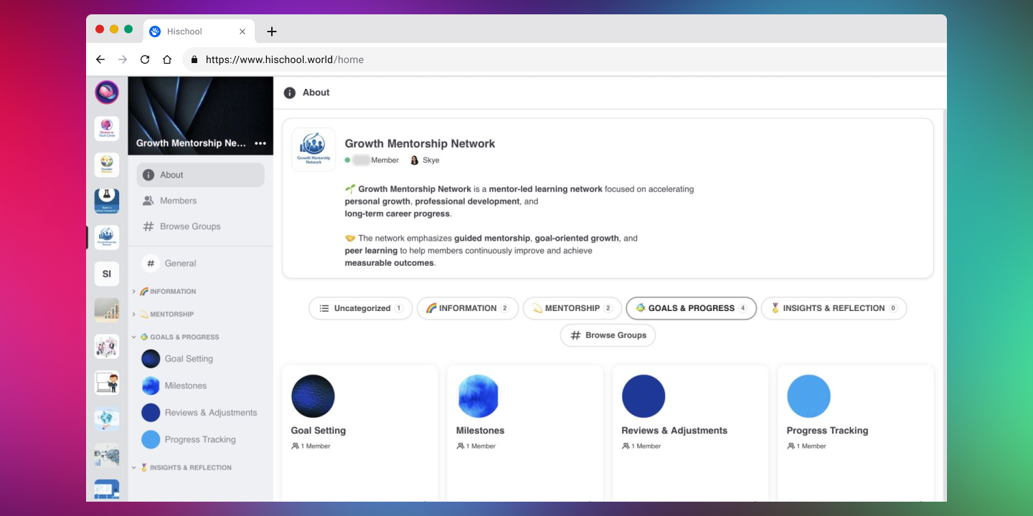The width and height of the screenshot is (1033, 516).
Task: Select the GOALS & PROGRESS filter pill
Action: coord(692,308)
